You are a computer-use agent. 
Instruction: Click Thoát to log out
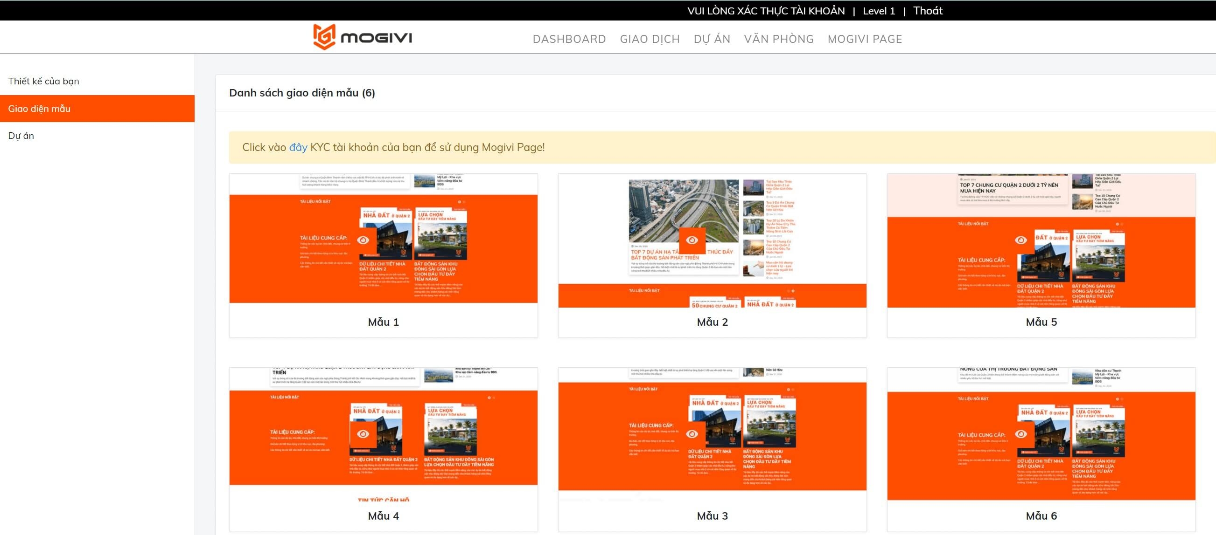click(x=928, y=11)
